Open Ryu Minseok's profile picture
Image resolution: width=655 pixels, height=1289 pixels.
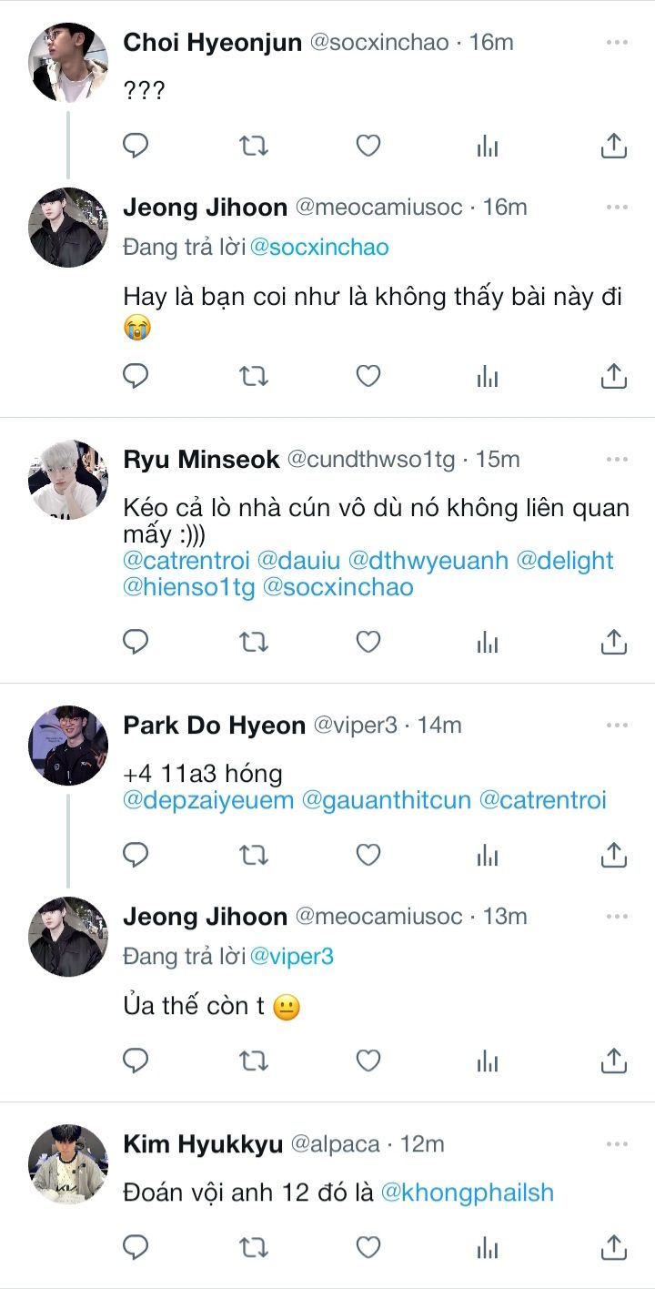coord(68,480)
